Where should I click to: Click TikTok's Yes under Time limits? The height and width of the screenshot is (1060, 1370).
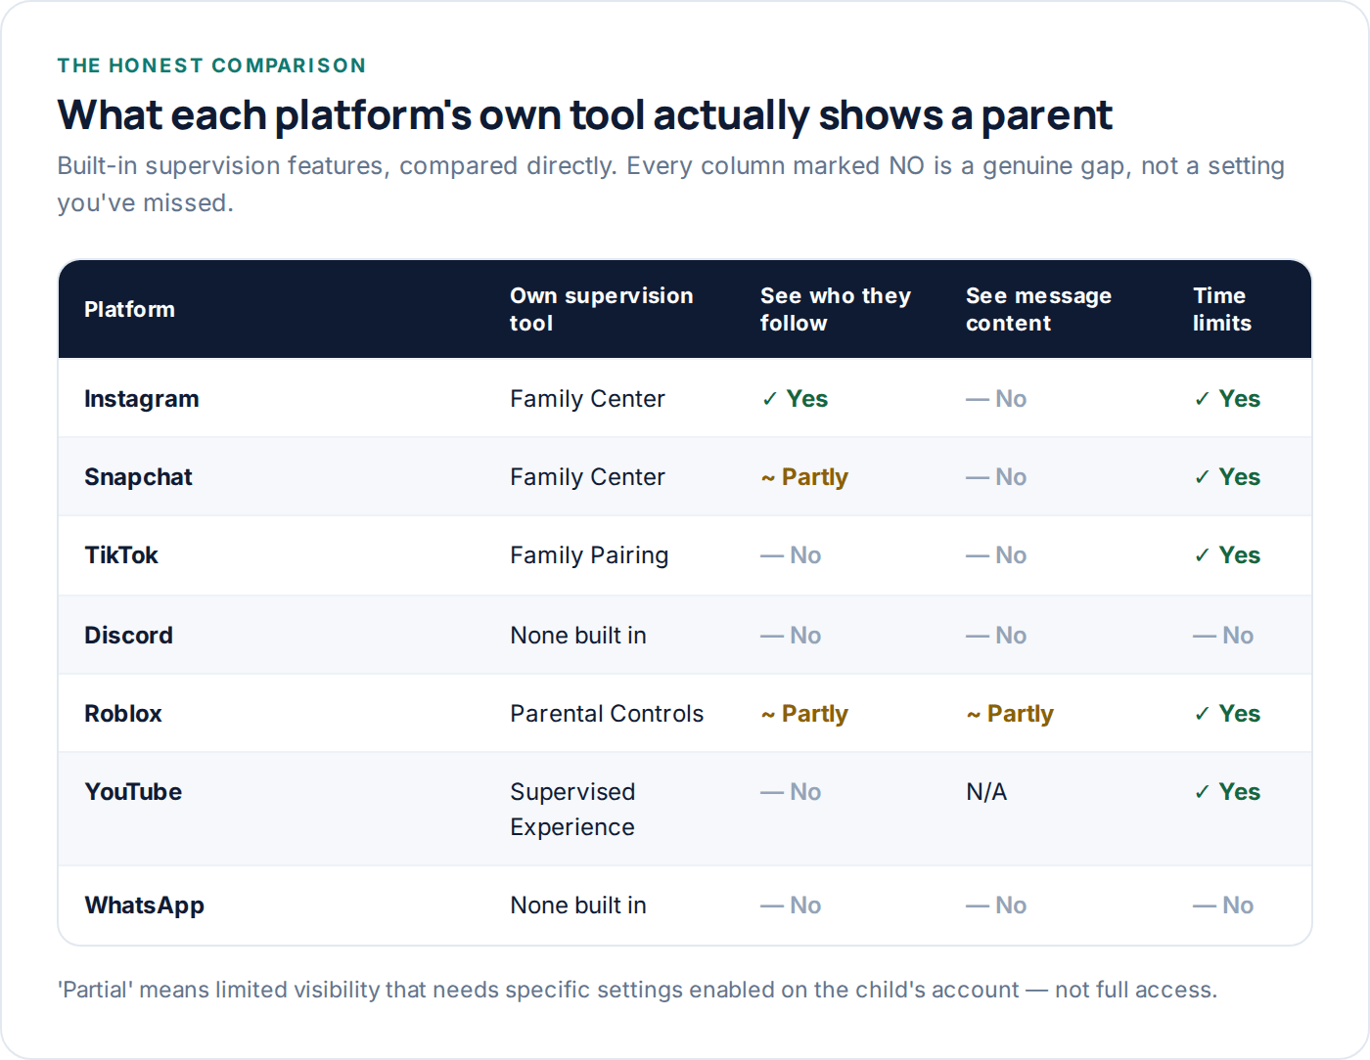(1227, 555)
